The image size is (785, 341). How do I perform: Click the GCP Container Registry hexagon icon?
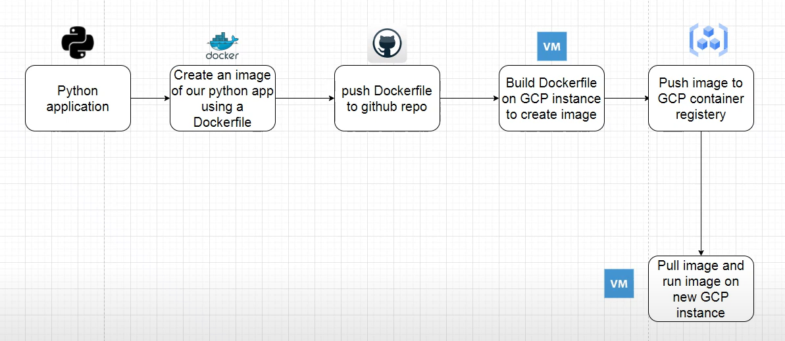pos(708,40)
